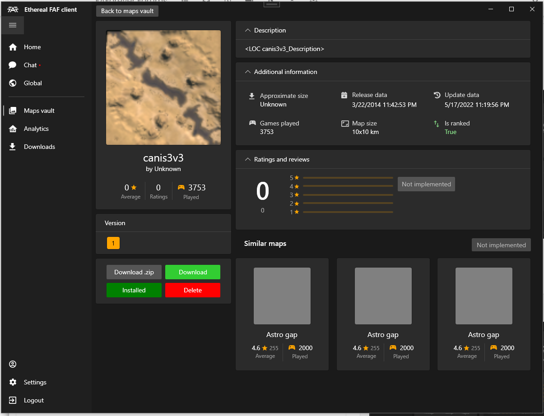
Task: Click the Ethereal FAF client title text
Action: click(x=51, y=9)
